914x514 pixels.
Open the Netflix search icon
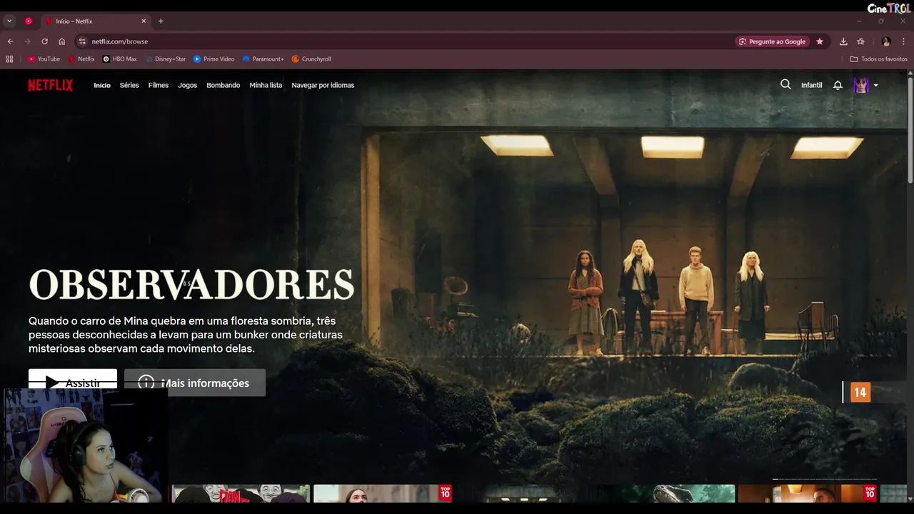785,84
